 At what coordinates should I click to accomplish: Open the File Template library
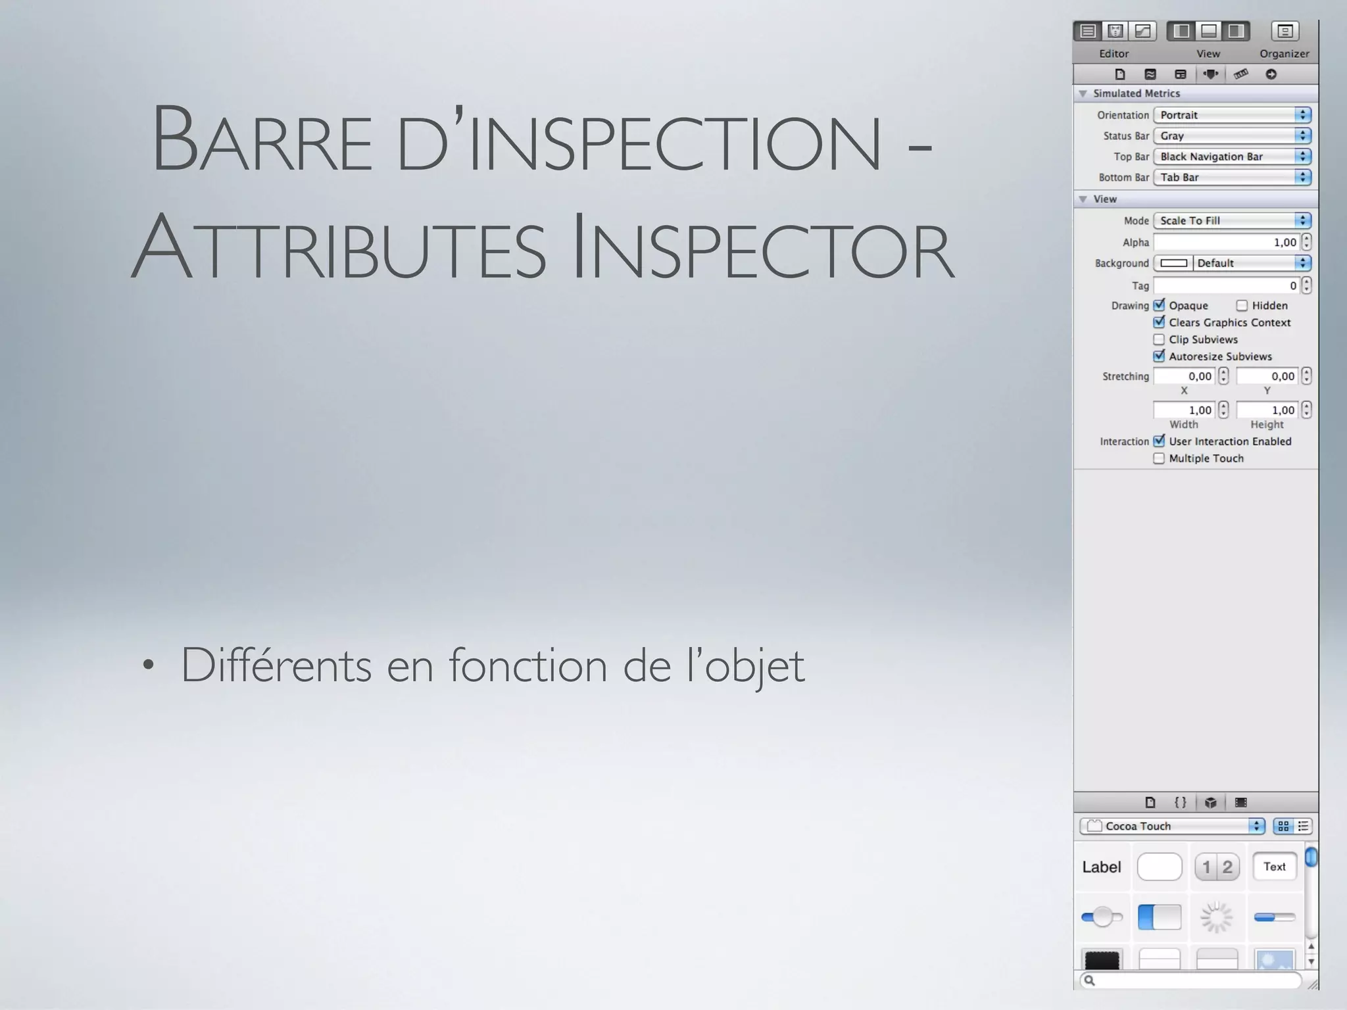(1150, 802)
